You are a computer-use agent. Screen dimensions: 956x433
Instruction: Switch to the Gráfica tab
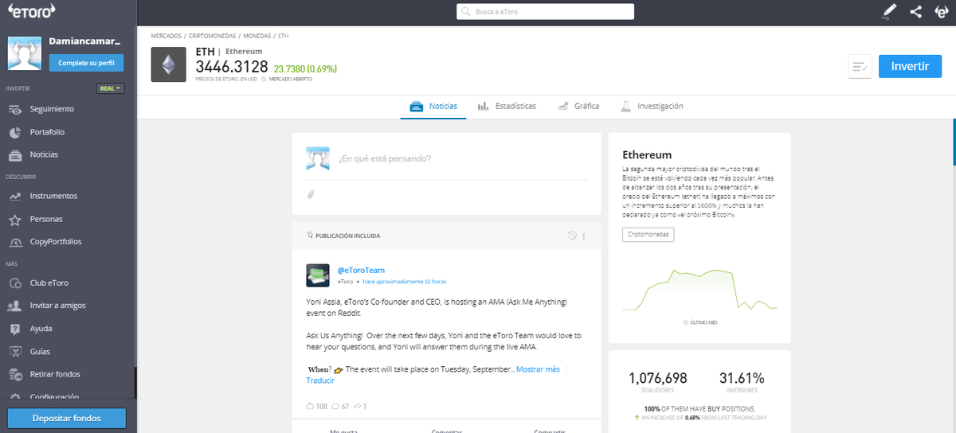(578, 106)
